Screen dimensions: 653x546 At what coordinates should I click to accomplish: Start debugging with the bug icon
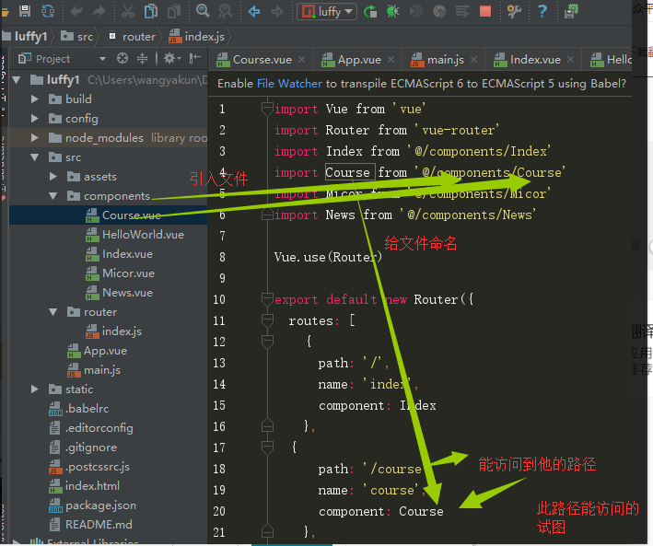[x=392, y=11]
